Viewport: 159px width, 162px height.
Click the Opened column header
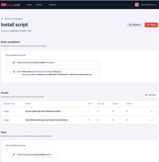click(115, 104)
